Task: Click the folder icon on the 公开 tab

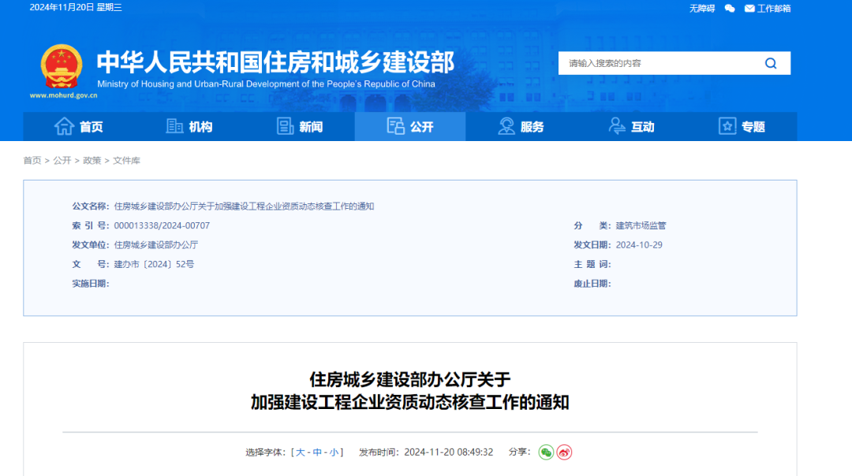Action: (394, 126)
